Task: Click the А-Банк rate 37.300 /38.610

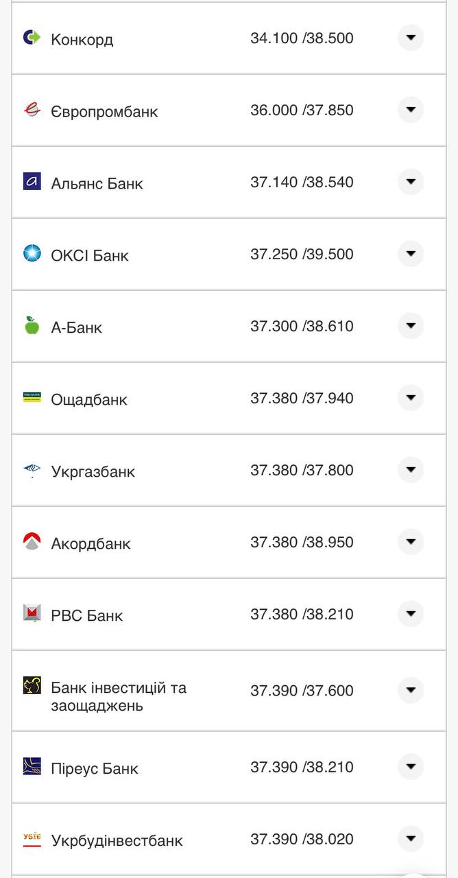Action: [x=302, y=326]
